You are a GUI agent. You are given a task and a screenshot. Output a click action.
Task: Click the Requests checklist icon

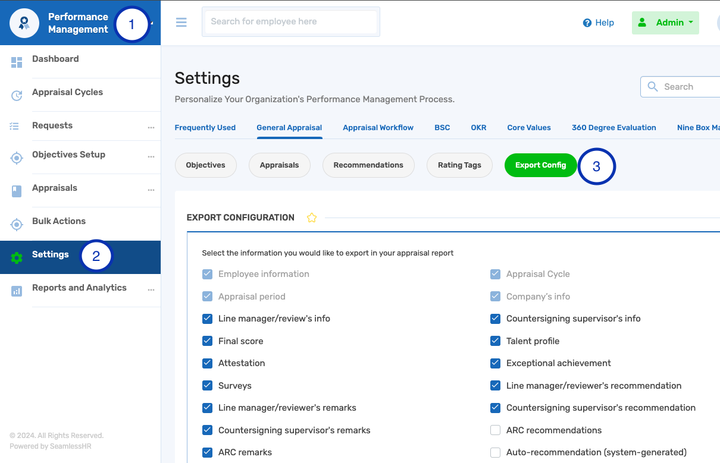(x=15, y=126)
